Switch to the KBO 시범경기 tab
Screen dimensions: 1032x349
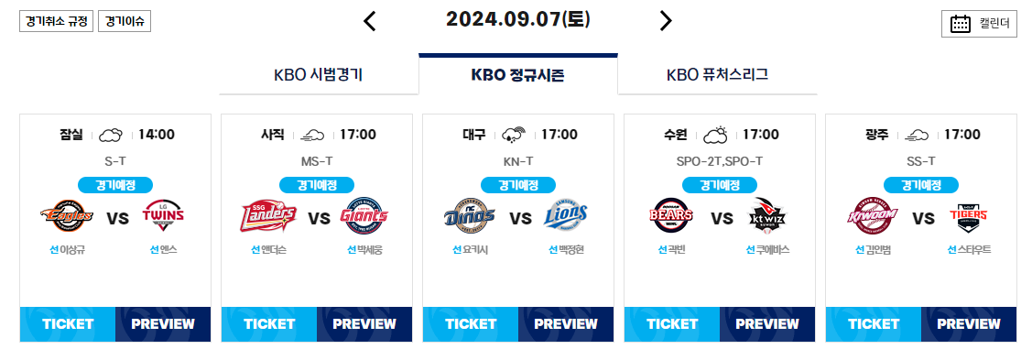pyautogui.click(x=319, y=74)
